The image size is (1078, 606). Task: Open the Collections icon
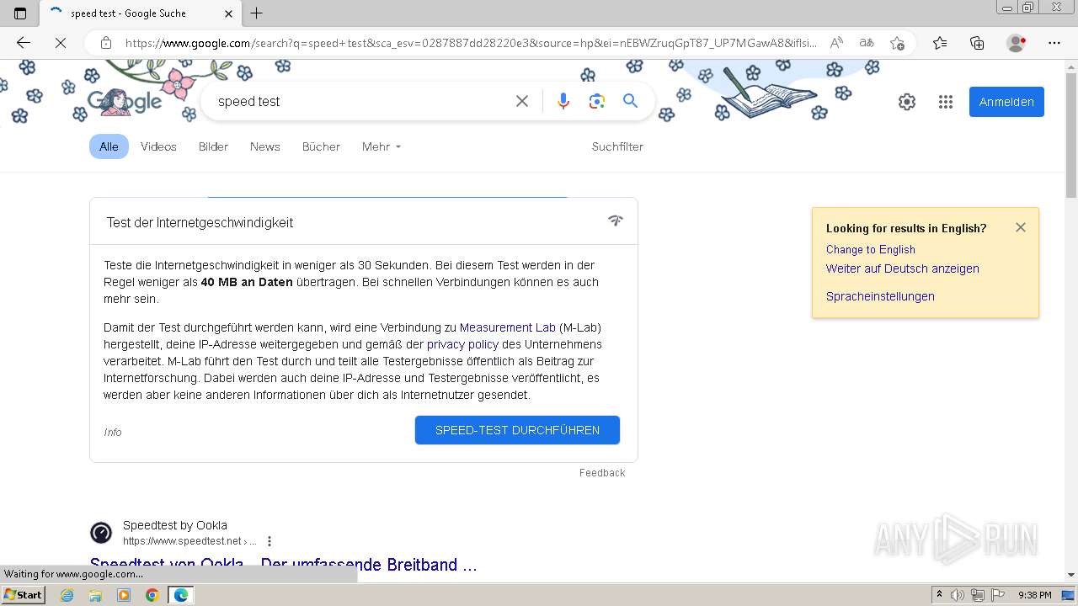[977, 43]
